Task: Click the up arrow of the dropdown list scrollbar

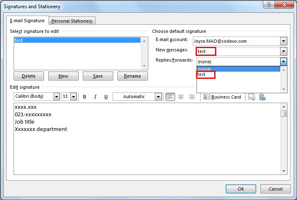Action: [x=283, y=70]
